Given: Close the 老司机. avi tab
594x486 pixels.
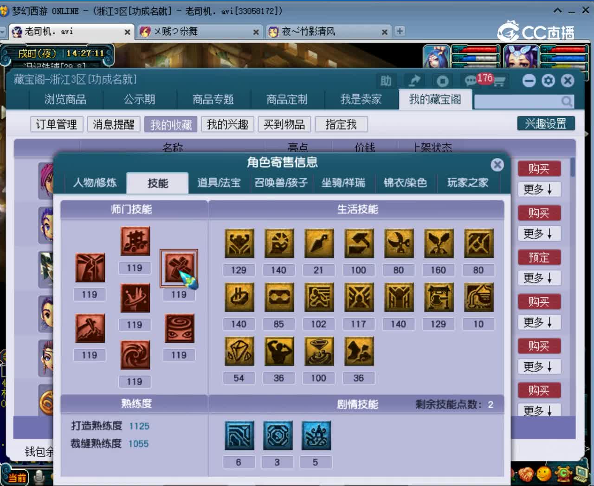Looking at the screenshot, I should click(127, 32).
